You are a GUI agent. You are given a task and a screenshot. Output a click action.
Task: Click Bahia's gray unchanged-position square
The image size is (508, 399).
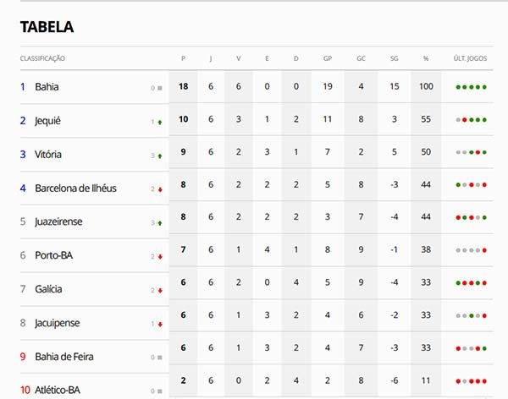[159, 88]
